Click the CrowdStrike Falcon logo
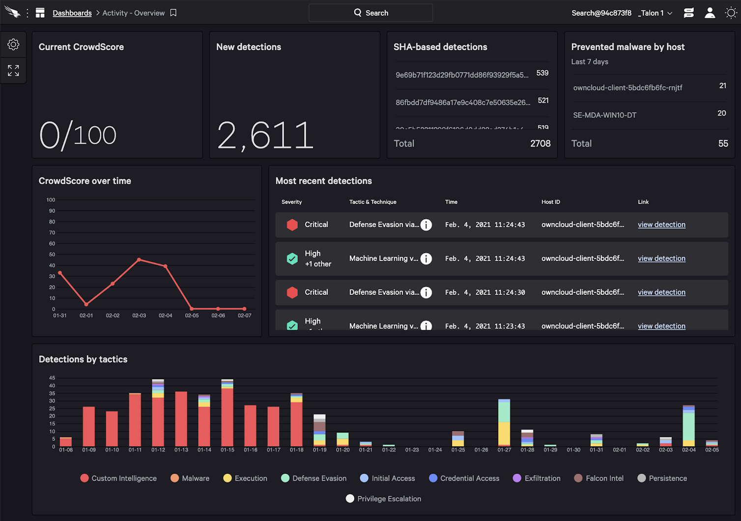Viewport: 741px width, 521px height. pyautogui.click(x=12, y=12)
